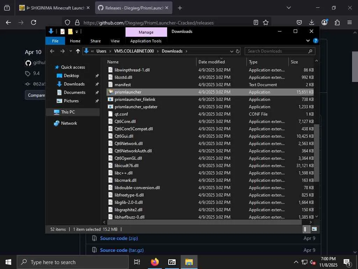Open Documents in the navigation pane
358x269 pixels.
point(74,92)
